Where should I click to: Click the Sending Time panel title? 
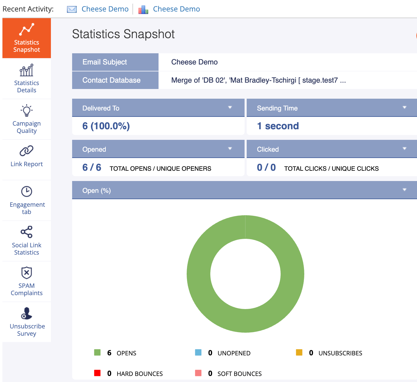277,108
